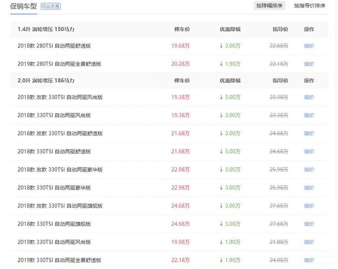Click model name 2018款 280TSI 自动两驱舒适版
The image size is (338, 269).
[54, 46]
